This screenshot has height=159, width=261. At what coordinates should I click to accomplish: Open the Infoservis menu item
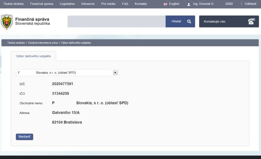pos(88,4)
